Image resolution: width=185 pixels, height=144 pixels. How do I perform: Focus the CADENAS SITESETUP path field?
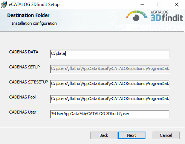tap(110, 84)
